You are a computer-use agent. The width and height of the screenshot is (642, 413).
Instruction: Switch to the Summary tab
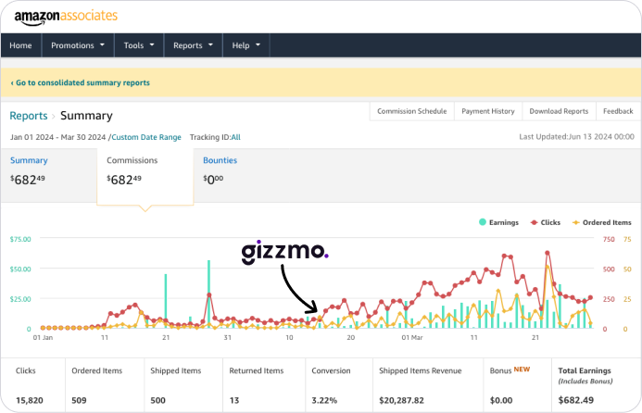[29, 160]
